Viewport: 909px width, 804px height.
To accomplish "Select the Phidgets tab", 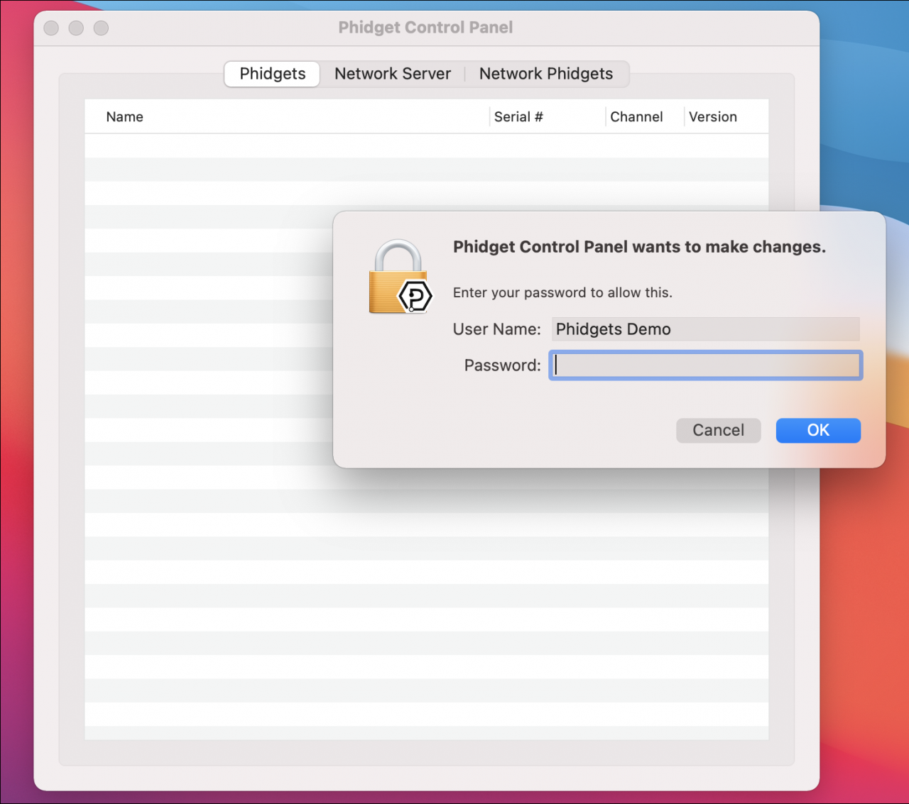I will click(271, 74).
